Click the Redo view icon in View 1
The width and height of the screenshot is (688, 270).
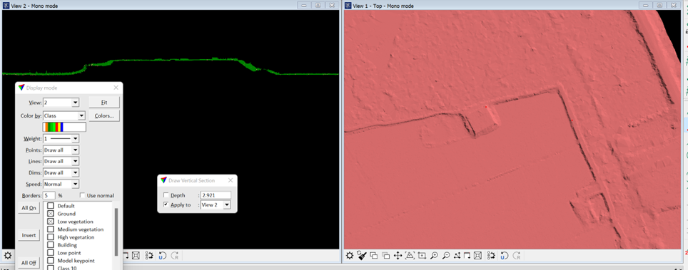click(x=517, y=256)
